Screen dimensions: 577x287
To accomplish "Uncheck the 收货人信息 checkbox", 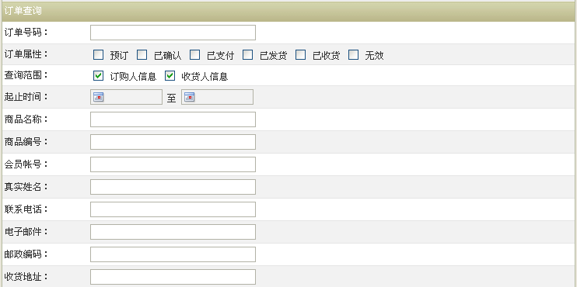I will 170,75.
